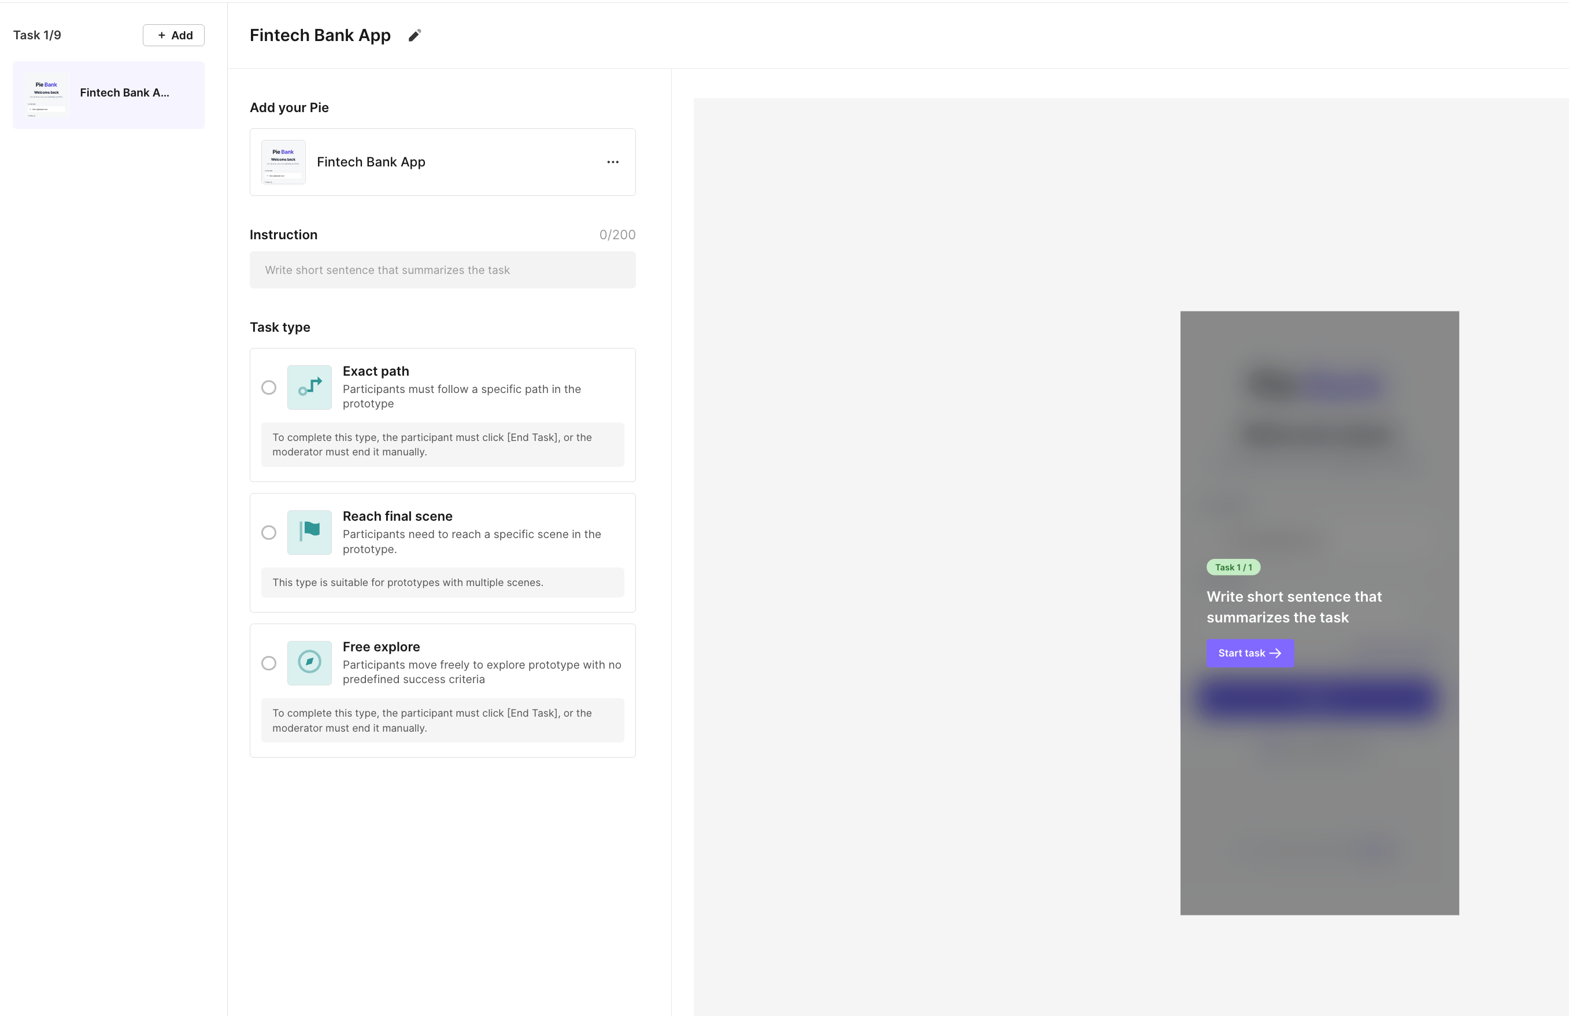The width and height of the screenshot is (1569, 1016).
Task: Click the plus icon in Add button
Action: click(161, 36)
